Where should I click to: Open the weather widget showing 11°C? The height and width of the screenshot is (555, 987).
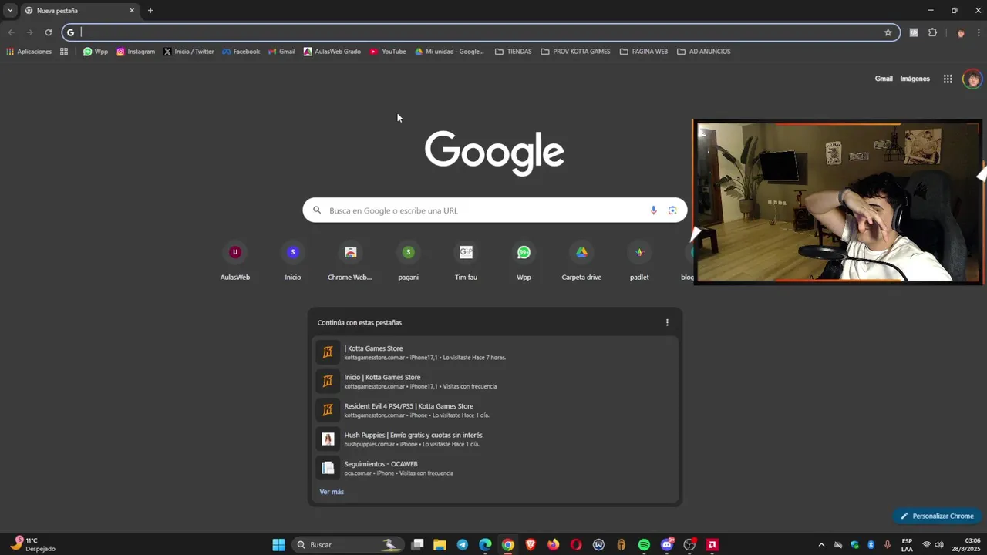[x=33, y=544]
